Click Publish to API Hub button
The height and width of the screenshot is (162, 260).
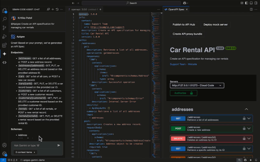pos(184,24)
